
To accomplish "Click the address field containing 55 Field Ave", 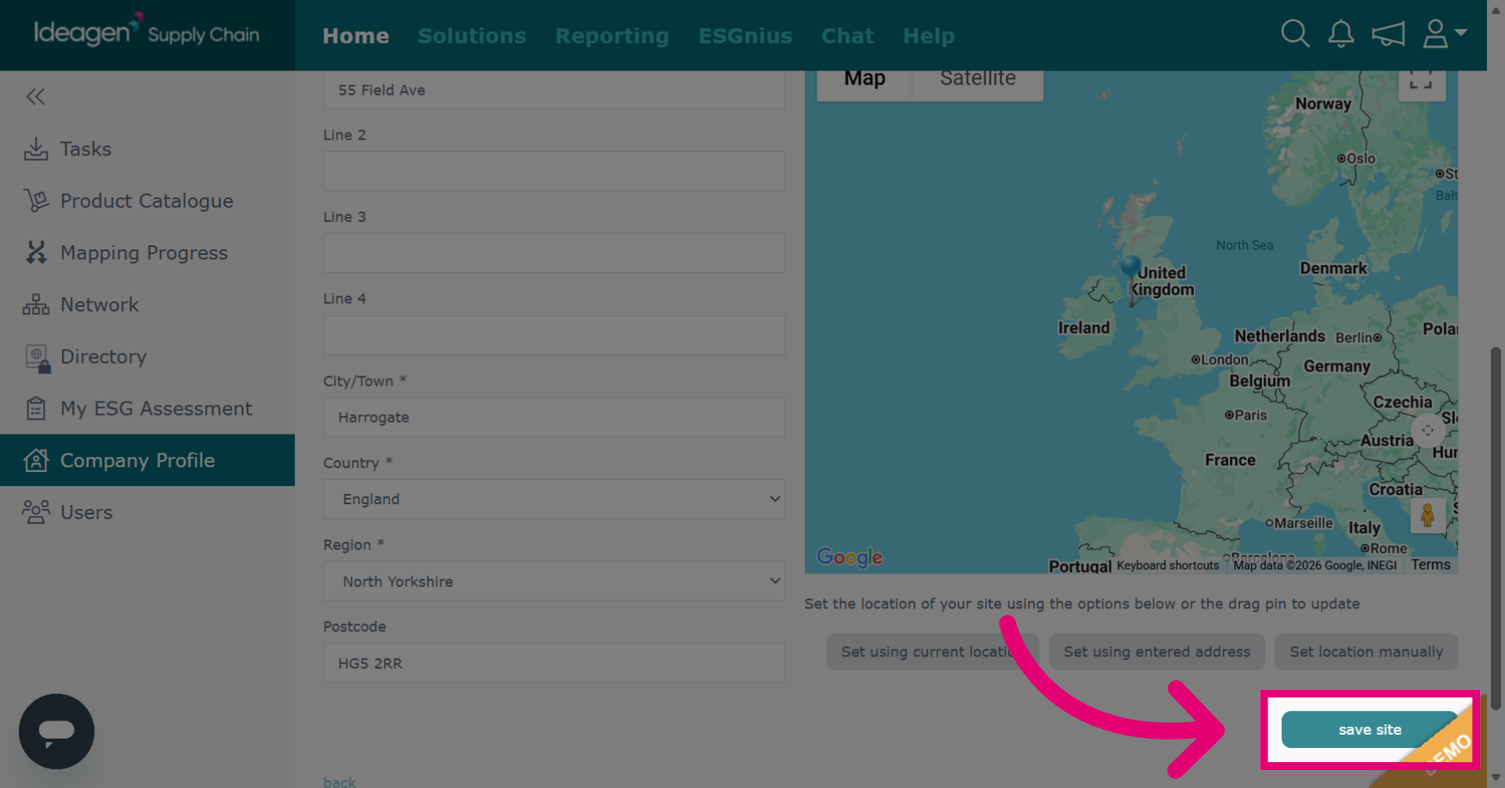I will pos(554,90).
